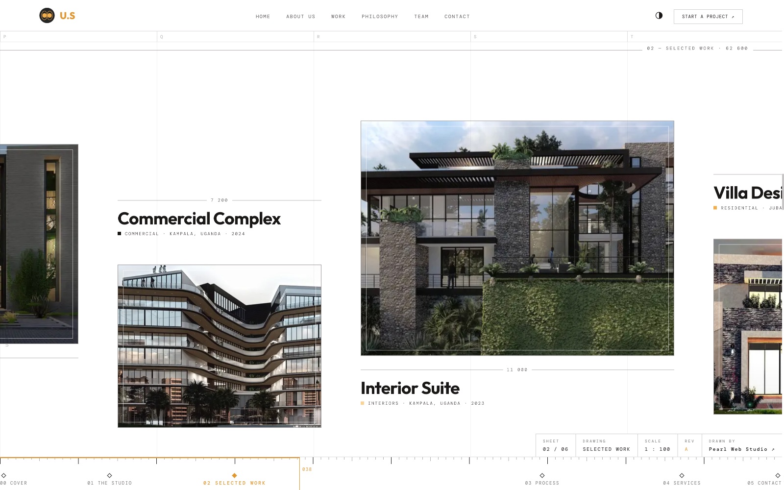The height and width of the screenshot is (490, 784).
Task: Click the grid column label "P"
Action: pyautogui.click(x=5, y=37)
